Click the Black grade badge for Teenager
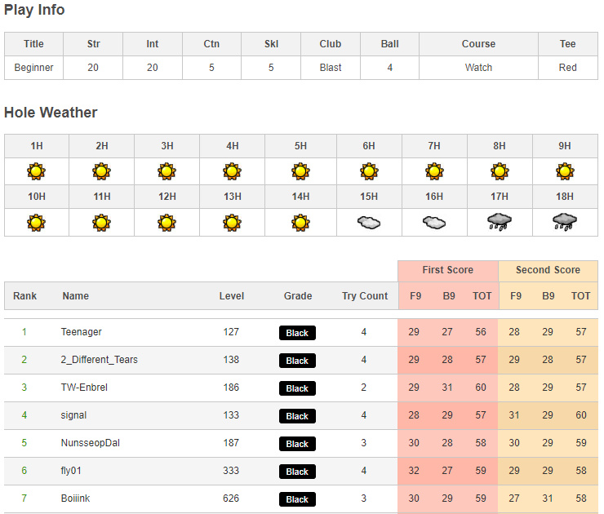The width and height of the screenshot is (604, 514). [297, 333]
